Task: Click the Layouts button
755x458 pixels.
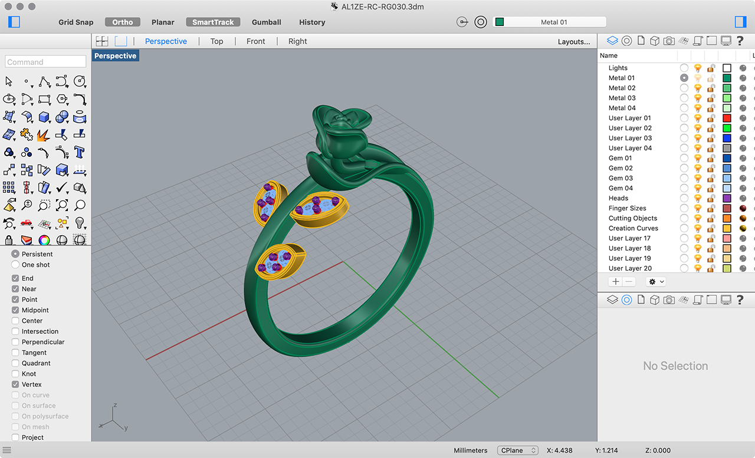Action: 575,41
